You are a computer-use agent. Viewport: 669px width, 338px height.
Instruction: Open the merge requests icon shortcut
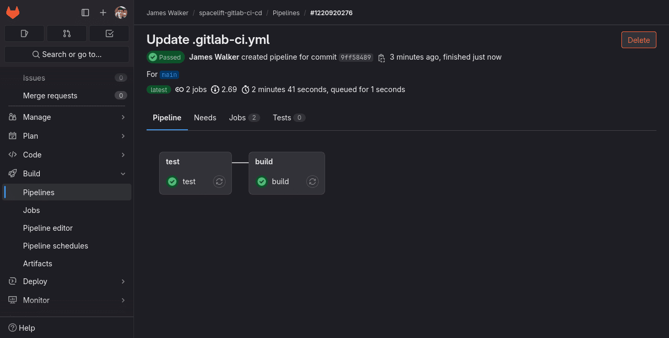(66, 33)
